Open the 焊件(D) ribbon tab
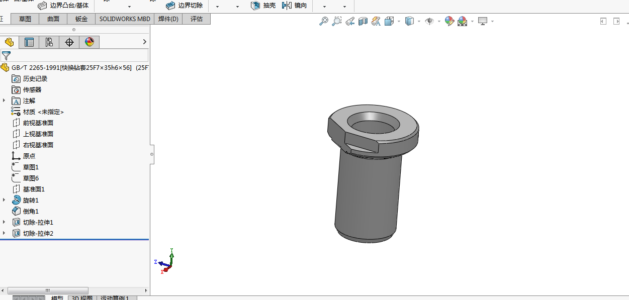This screenshot has width=629, height=300. pyautogui.click(x=168, y=19)
